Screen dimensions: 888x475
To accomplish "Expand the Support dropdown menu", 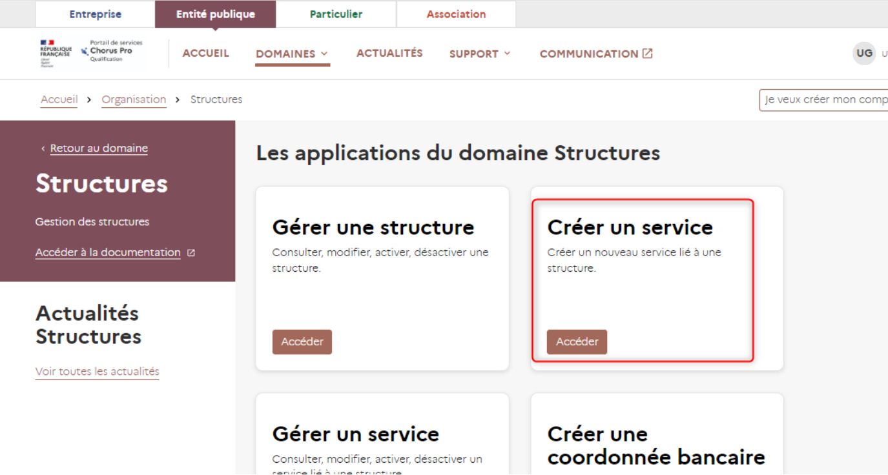I will pos(480,54).
